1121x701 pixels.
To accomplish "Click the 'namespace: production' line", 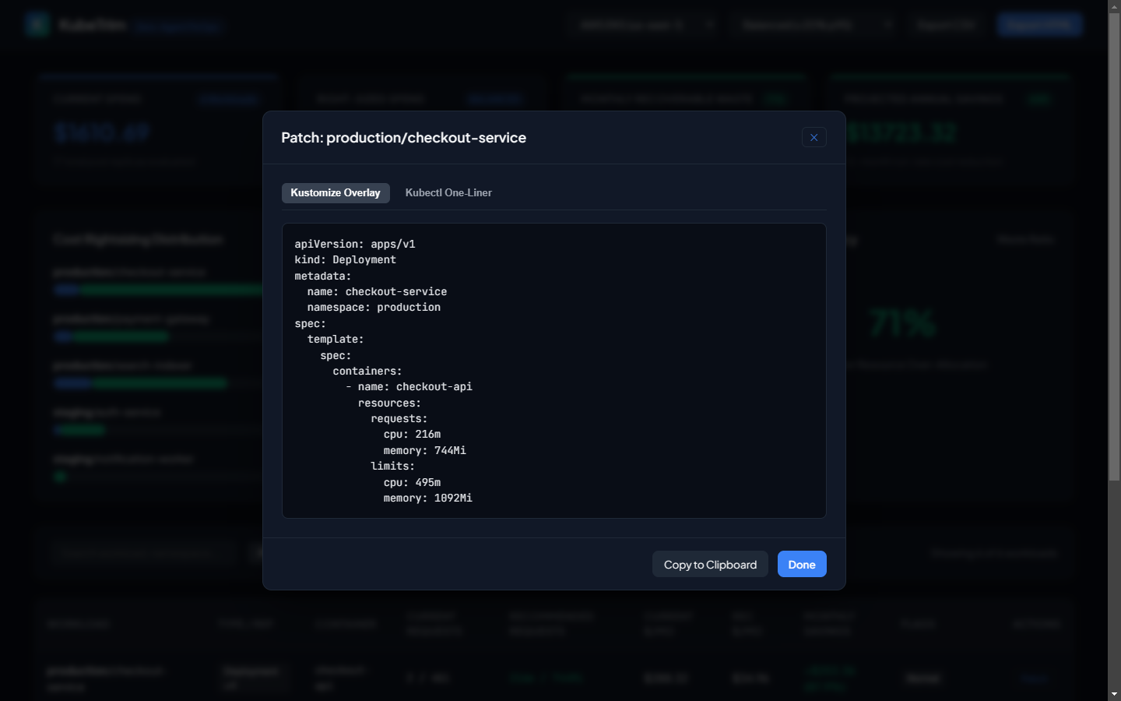I will [374, 307].
